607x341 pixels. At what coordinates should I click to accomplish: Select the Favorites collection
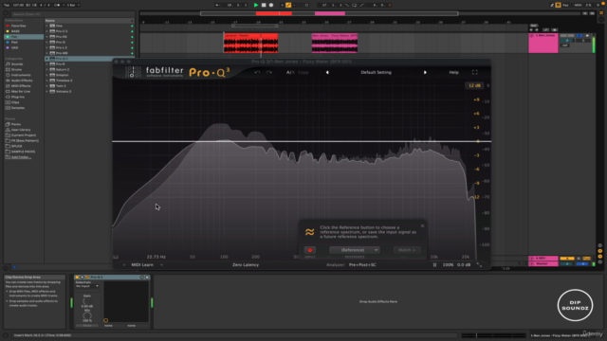click(18, 26)
